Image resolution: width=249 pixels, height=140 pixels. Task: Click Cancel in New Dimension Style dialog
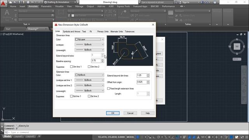point(130,113)
